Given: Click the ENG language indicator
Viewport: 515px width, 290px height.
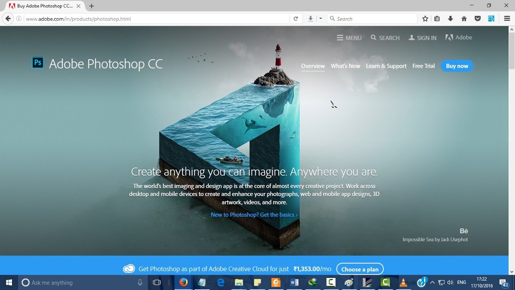Looking at the screenshot, I should pos(461,282).
